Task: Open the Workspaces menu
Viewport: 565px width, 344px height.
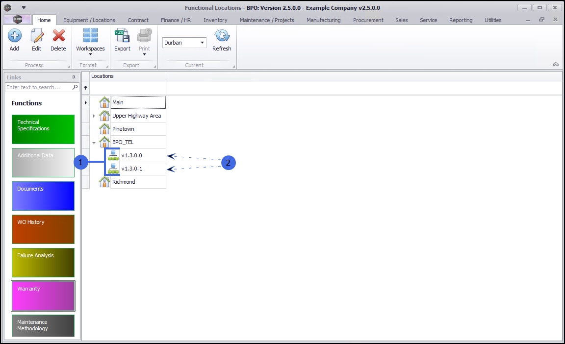Action: [x=90, y=42]
